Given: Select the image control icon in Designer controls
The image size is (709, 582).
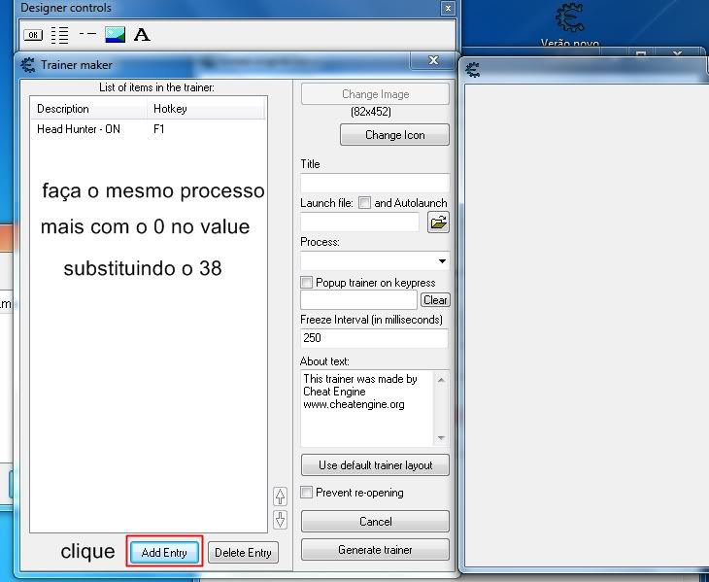Looking at the screenshot, I should coord(115,35).
